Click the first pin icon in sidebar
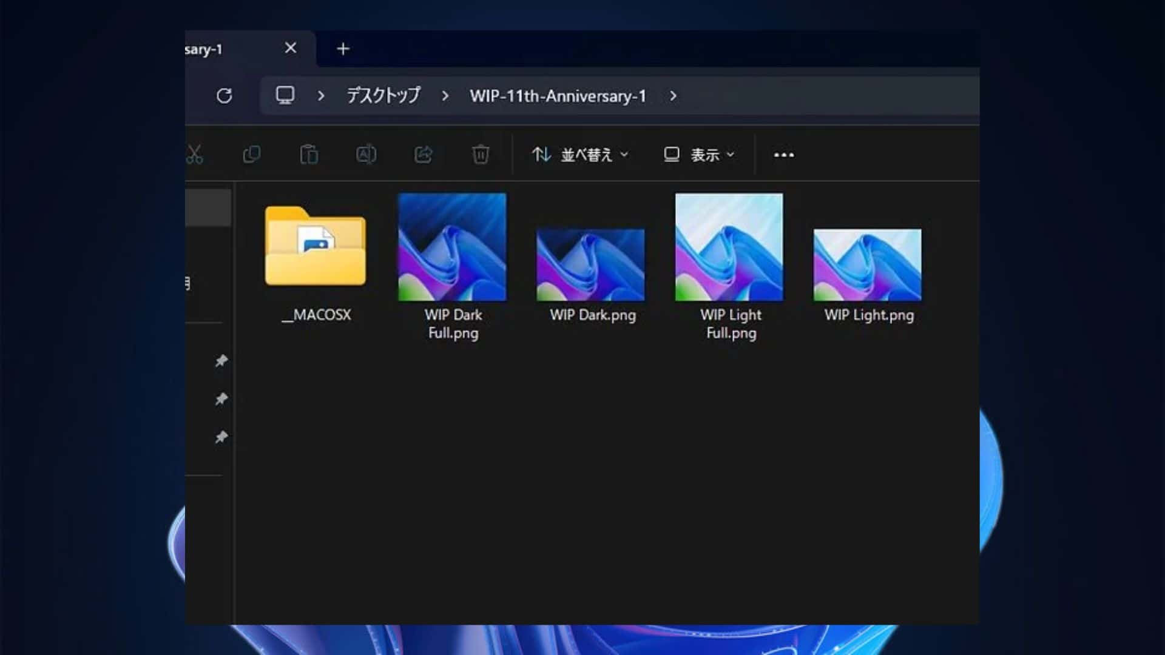Image resolution: width=1165 pixels, height=655 pixels. coord(221,361)
